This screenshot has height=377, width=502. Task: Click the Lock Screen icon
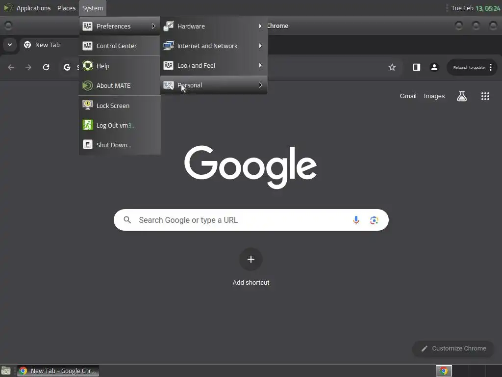87,105
